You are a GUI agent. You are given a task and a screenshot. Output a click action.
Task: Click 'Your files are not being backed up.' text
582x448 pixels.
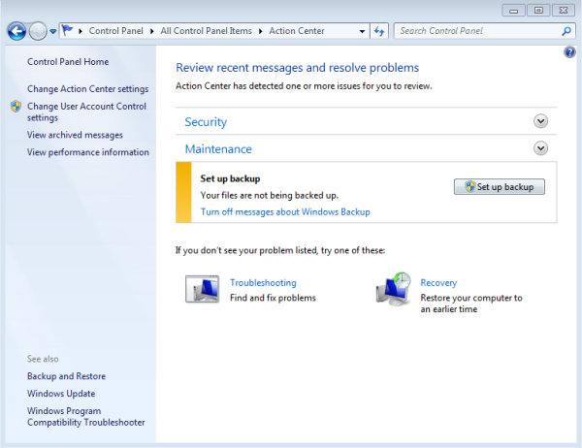pyautogui.click(x=270, y=195)
